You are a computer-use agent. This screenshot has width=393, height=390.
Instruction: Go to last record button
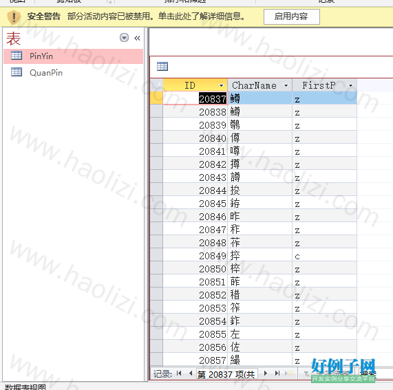point(277,373)
